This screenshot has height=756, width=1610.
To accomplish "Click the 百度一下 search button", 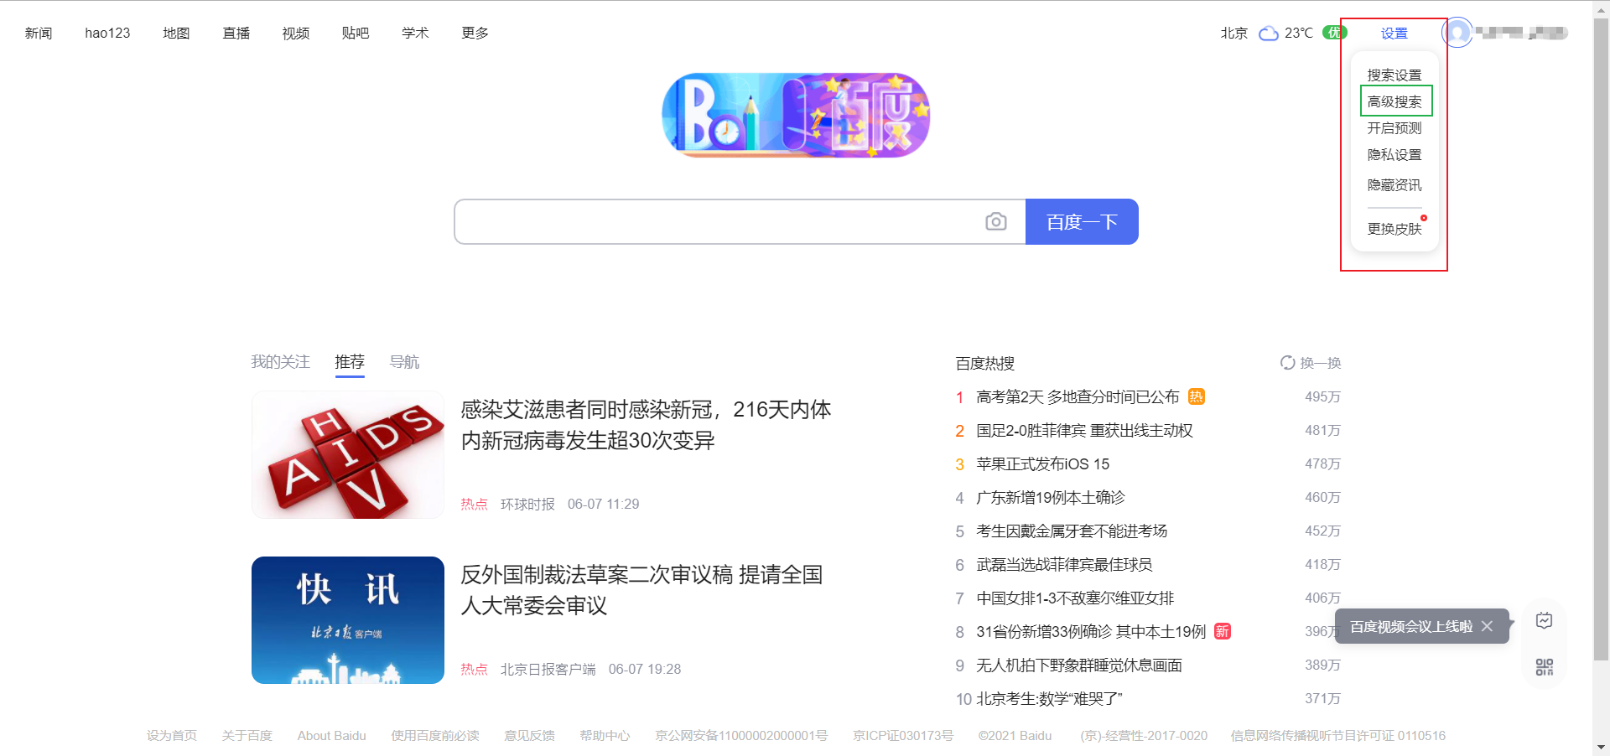I will (1082, 221).
